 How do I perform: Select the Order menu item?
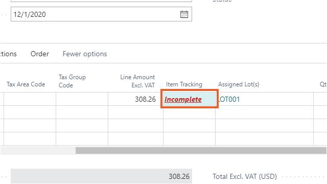coord(40,54)
